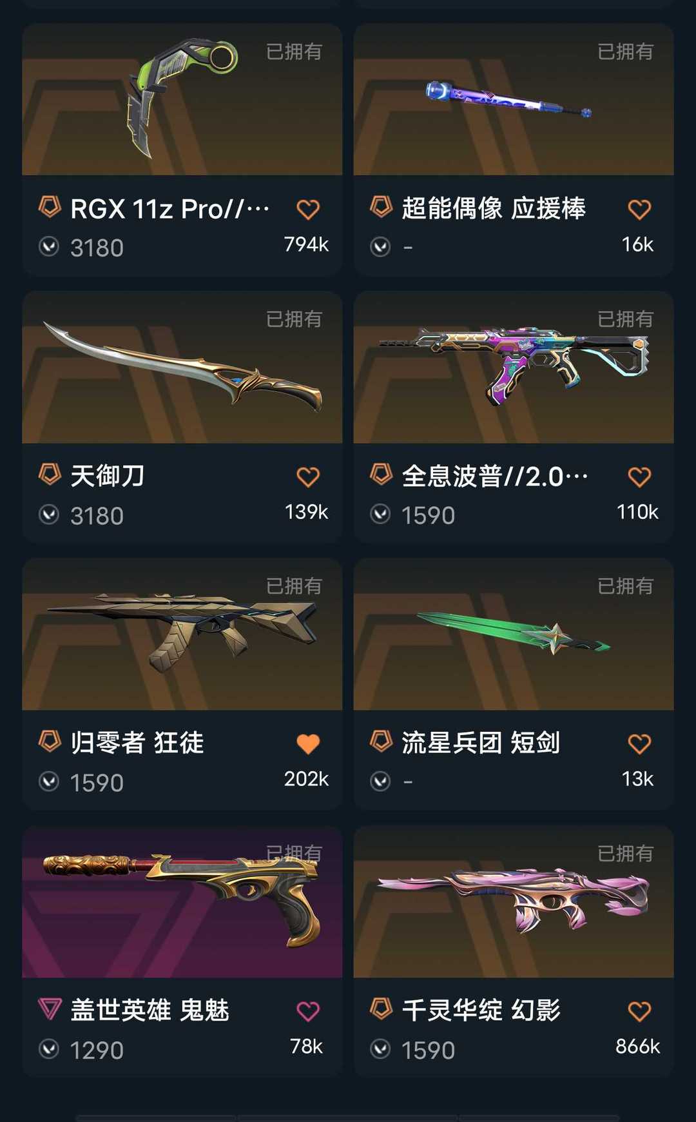696x1122 pixels.
Task: Select the 千灵华绽 幻影 title text
Action: pyautogui.click(x=481, y=1010)
